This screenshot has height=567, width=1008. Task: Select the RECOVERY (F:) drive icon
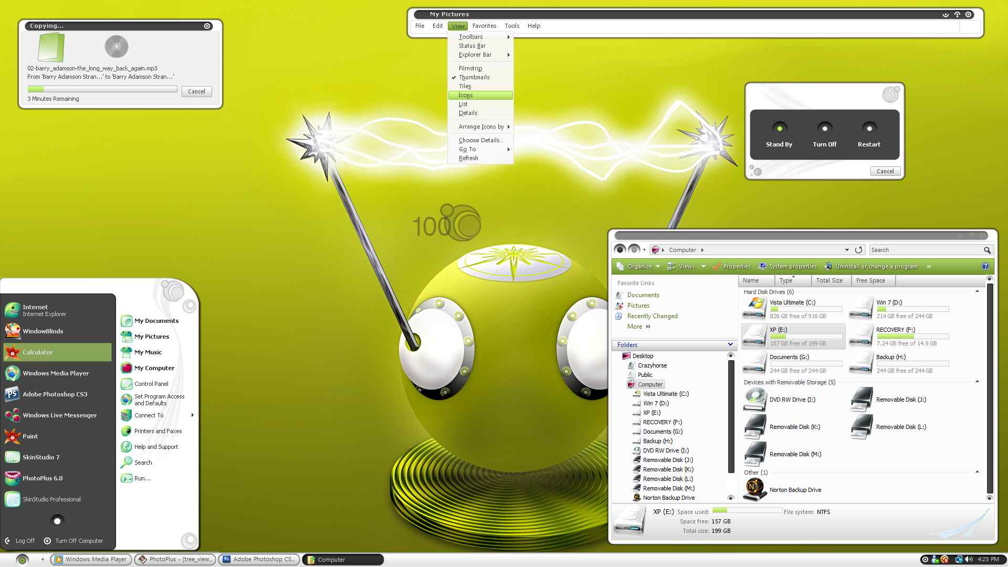(861, 336)
